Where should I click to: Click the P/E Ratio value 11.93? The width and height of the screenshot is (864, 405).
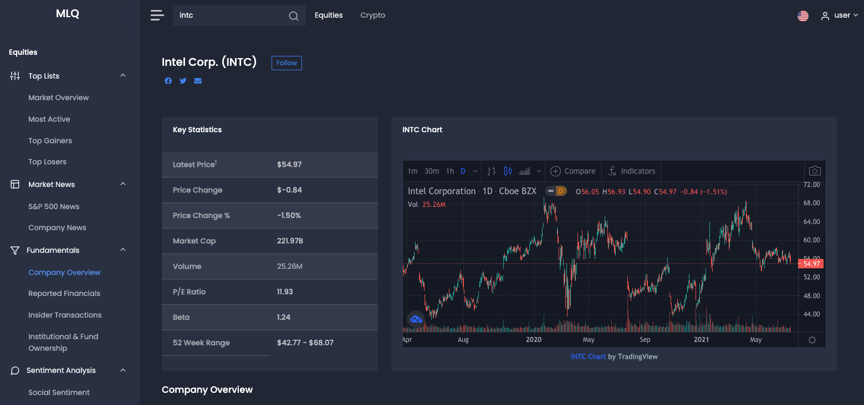pyautogui.click(x=285, y=292)
